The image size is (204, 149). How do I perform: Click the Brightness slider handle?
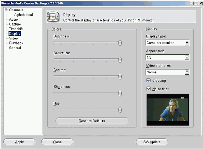[120, 43]
